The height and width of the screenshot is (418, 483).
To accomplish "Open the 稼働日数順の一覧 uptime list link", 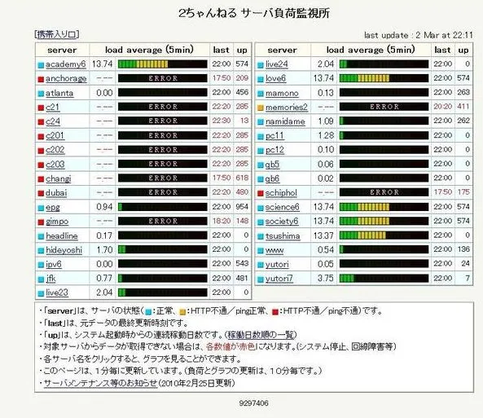I will pyautogui.click(x=261, y=335).
